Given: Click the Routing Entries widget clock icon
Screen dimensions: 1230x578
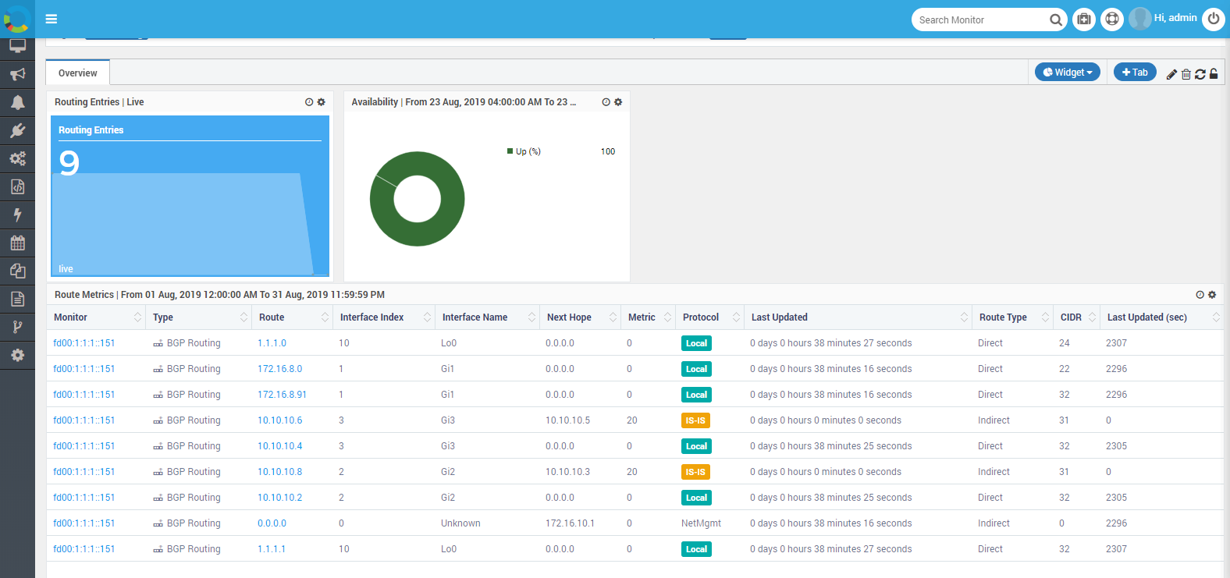Looking at the screenshot, I should [309, 102].
